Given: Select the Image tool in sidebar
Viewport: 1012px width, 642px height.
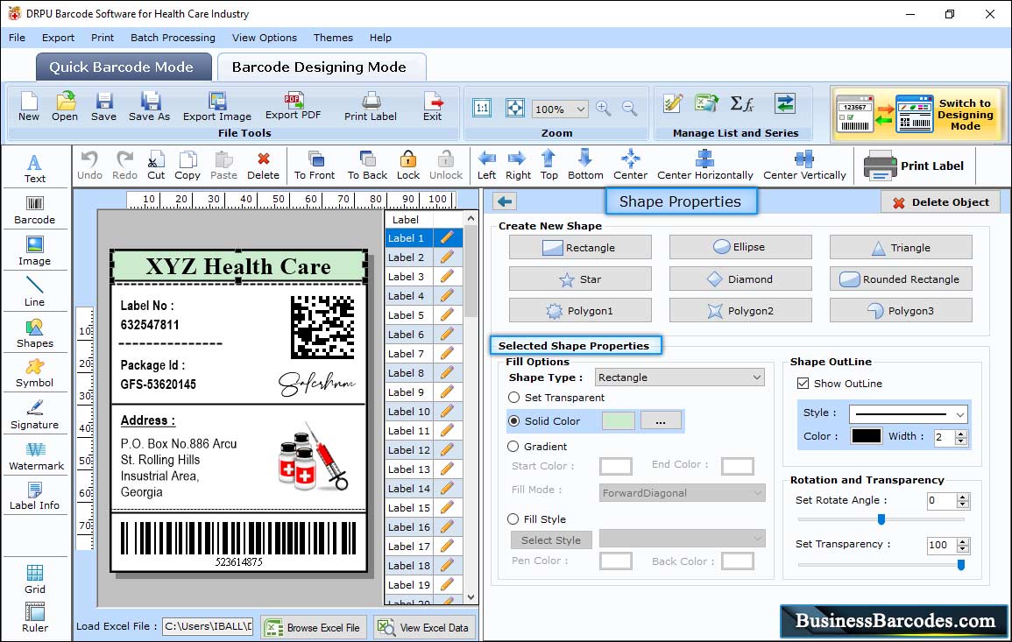Looking at the screenshot, I should tap(35, 251).
